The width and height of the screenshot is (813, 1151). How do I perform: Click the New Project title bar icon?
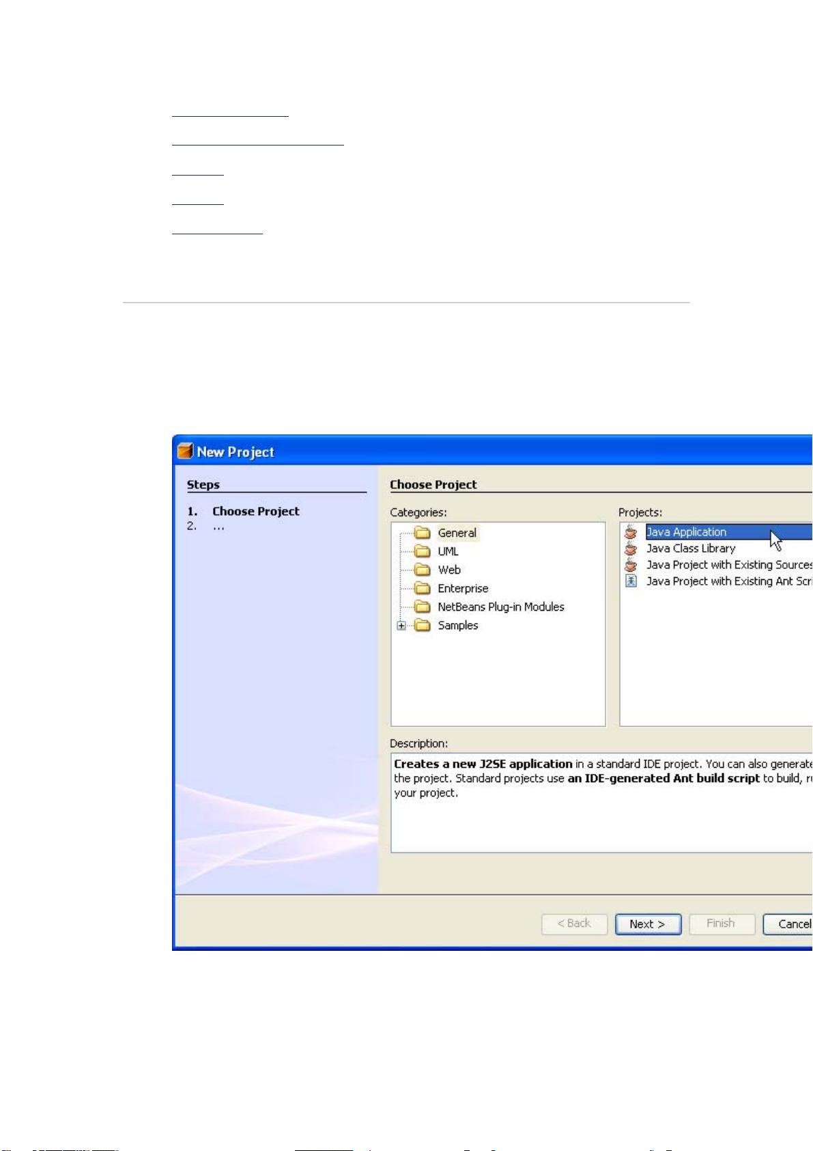(185, 452)
